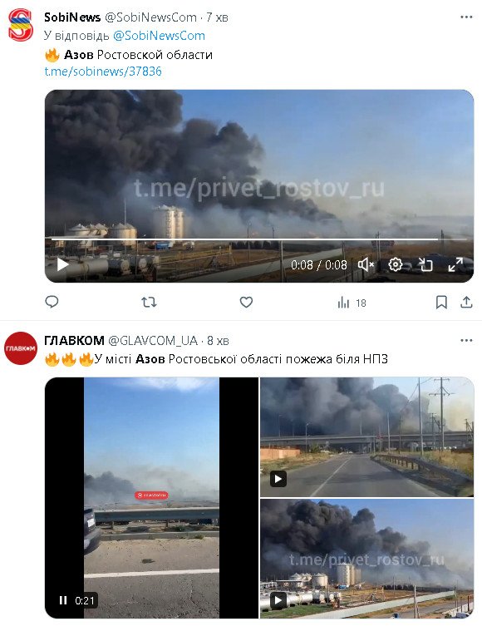This screenshot has height=626, width=482.
Task: Play the overpass road smoke video
Action: (x=278, y=479)
